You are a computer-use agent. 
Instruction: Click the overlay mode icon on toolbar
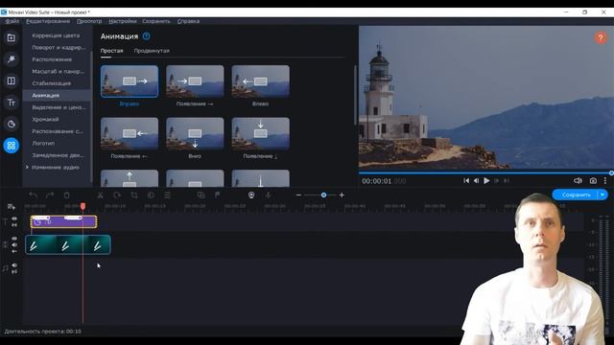[201, 195]
